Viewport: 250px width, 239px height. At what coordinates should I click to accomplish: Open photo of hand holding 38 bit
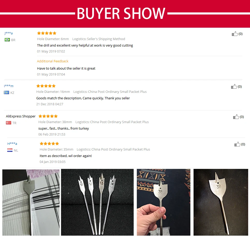click(x=163, y=202)
